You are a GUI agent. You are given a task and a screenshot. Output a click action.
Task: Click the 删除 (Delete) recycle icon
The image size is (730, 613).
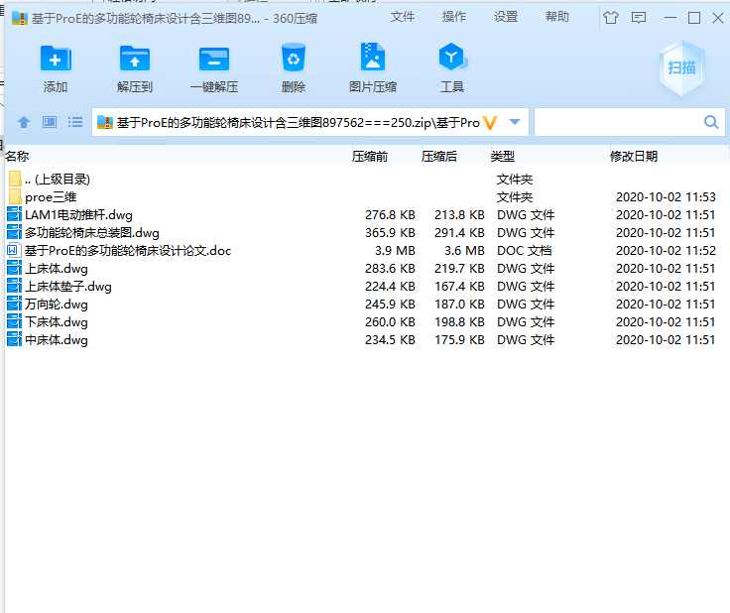point(294,58)
